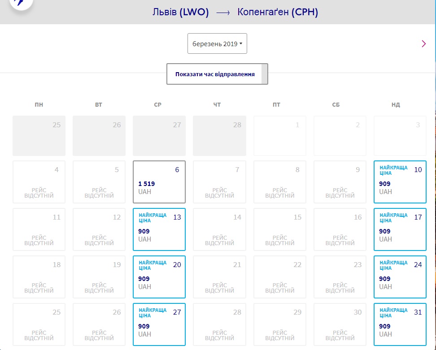
Task: Click the empty March 1 date cell
Action: (x=279, y=136)
